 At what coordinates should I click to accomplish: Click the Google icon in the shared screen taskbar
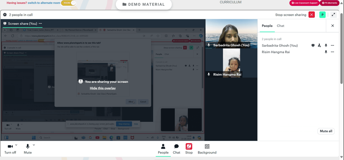click(90, 138)
